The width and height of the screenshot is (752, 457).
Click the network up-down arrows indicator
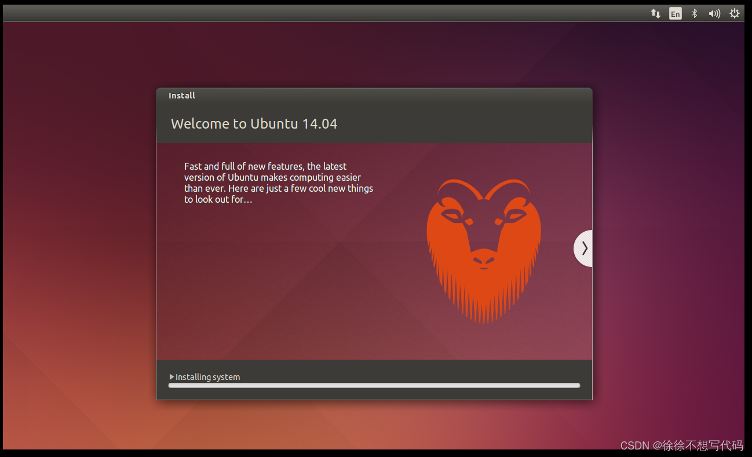click(655, 13)
